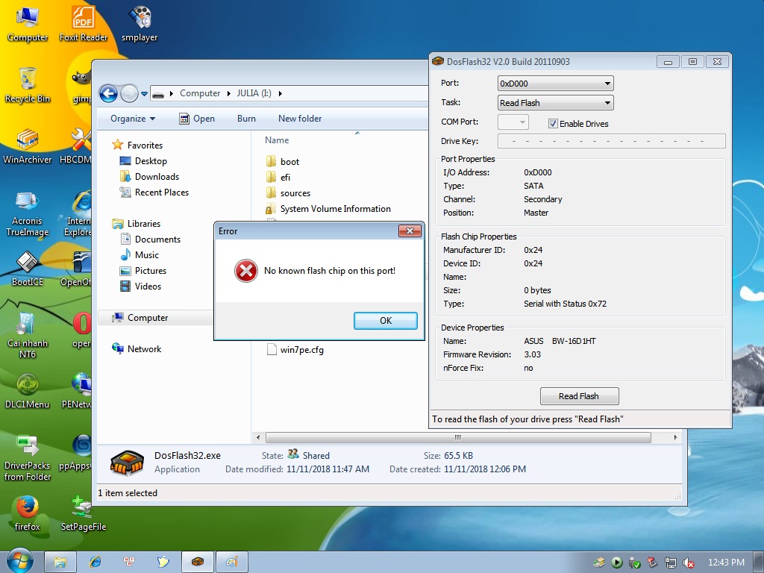
Task: Click the Computer desktop icon
Action: [x=28, y=24]
